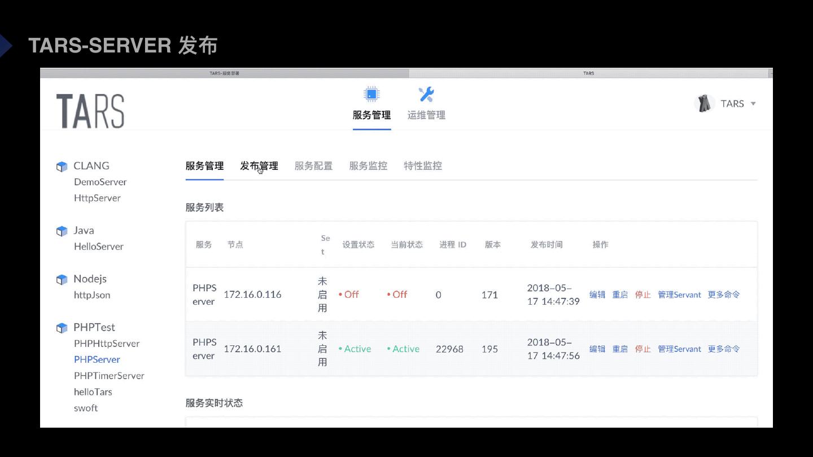Screen dimensions: 813x457
Task: Click 停止 for node 172.16.0.161
Action: pos(642,349)
